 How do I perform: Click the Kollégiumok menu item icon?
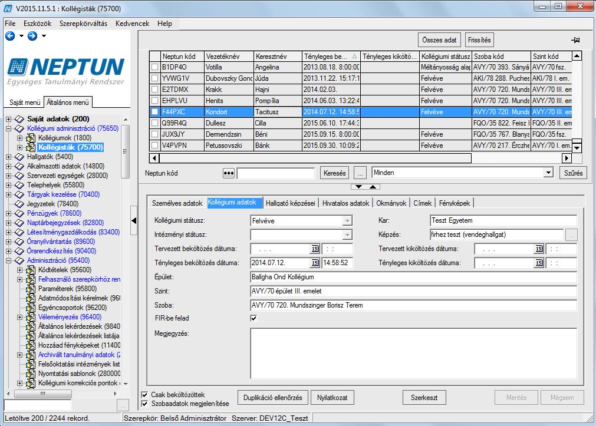(x=31, y=138)
